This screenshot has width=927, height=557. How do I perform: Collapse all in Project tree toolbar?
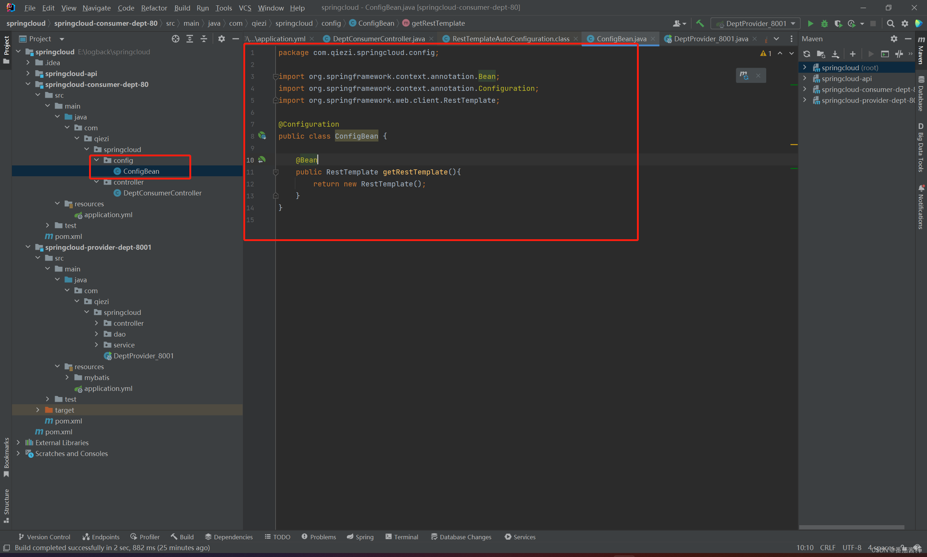click(204, 39)
